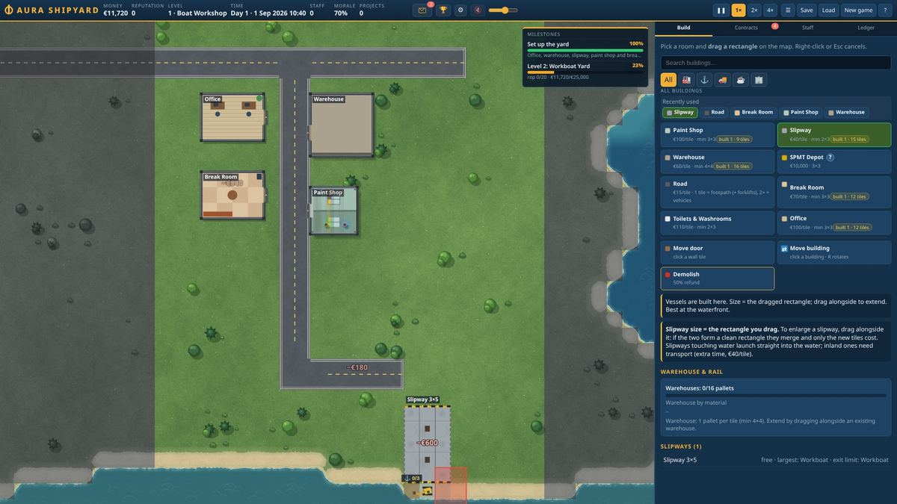Adjust the volume slider in top bar
897x504 pixels.
point(503,10)
